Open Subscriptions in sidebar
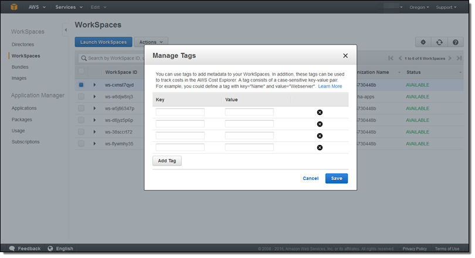This screenshot has height=258, width=475. coord(25,142)
